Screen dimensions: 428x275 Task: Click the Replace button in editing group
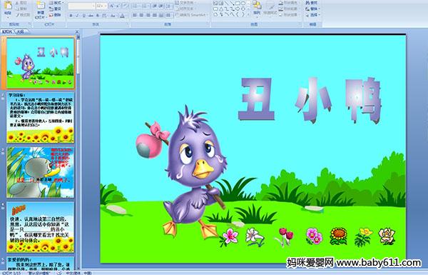tap(312, 9)
